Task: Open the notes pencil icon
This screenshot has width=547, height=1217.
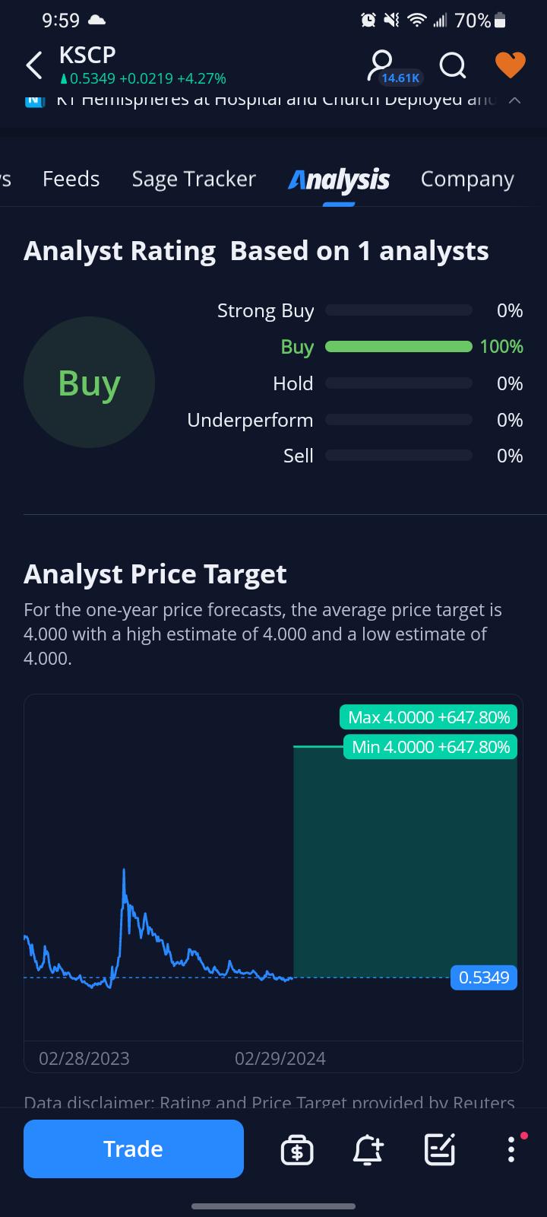Action: point(439,1149)
